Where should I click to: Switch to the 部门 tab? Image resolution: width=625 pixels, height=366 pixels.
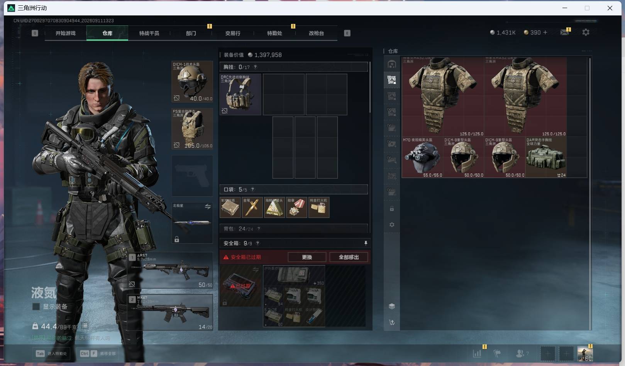click(x=191, y=33)
